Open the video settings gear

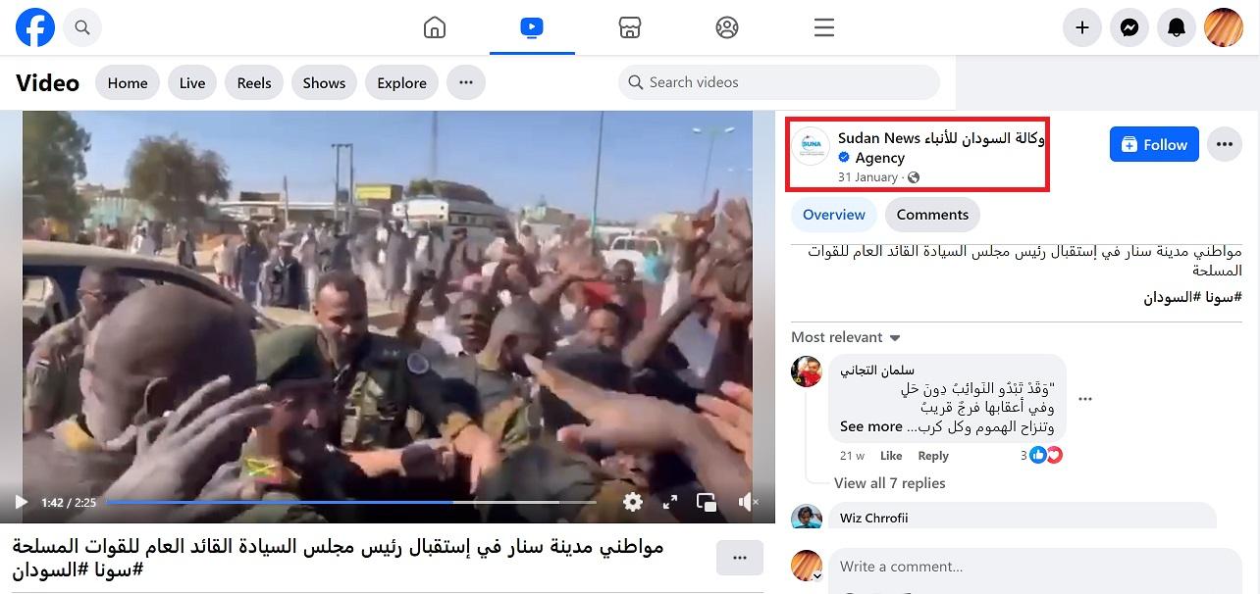point(633,502)
